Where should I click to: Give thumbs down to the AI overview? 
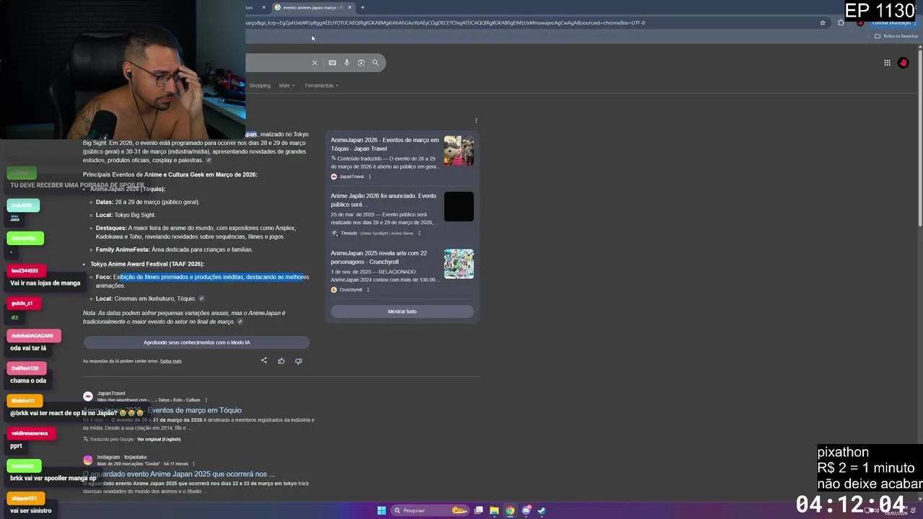tap(299, 360)
